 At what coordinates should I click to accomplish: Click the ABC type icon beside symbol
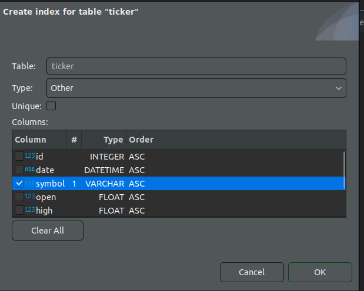[30, 183]
